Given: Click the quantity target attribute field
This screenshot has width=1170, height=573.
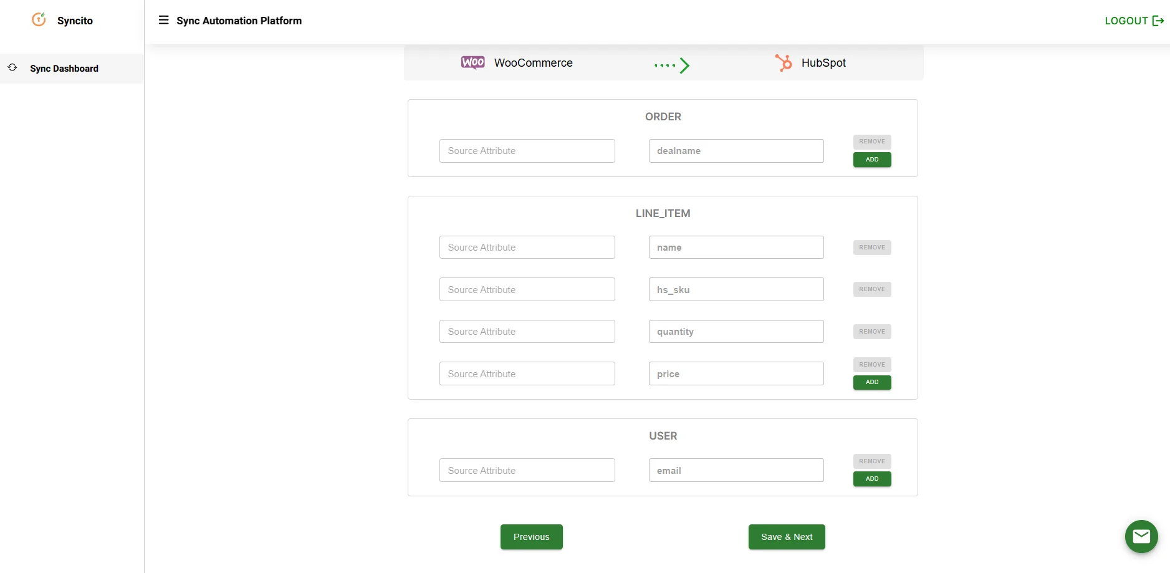Looking at the screenshot, I should click(736, 331).
